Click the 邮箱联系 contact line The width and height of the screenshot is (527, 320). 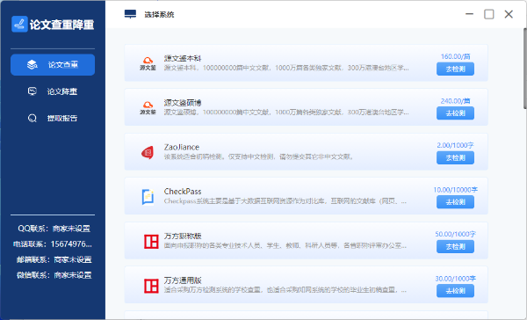pyautogui.click(x=54, y=259)
